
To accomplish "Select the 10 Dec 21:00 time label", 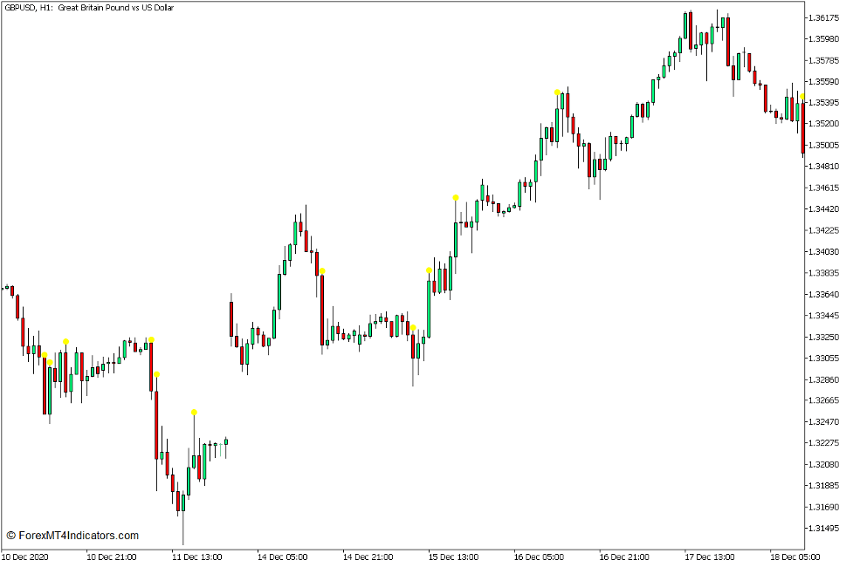I will 111,557.
